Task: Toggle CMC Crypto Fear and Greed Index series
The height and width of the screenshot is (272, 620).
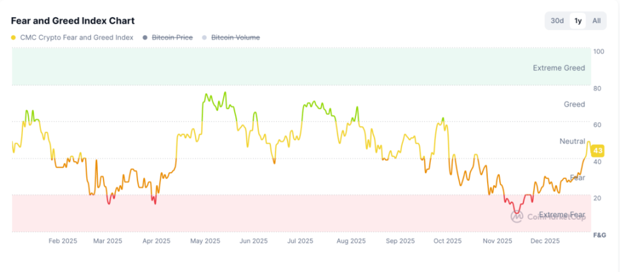Action: point(77,38)
